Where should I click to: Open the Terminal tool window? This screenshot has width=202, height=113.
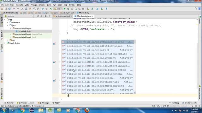9,103
